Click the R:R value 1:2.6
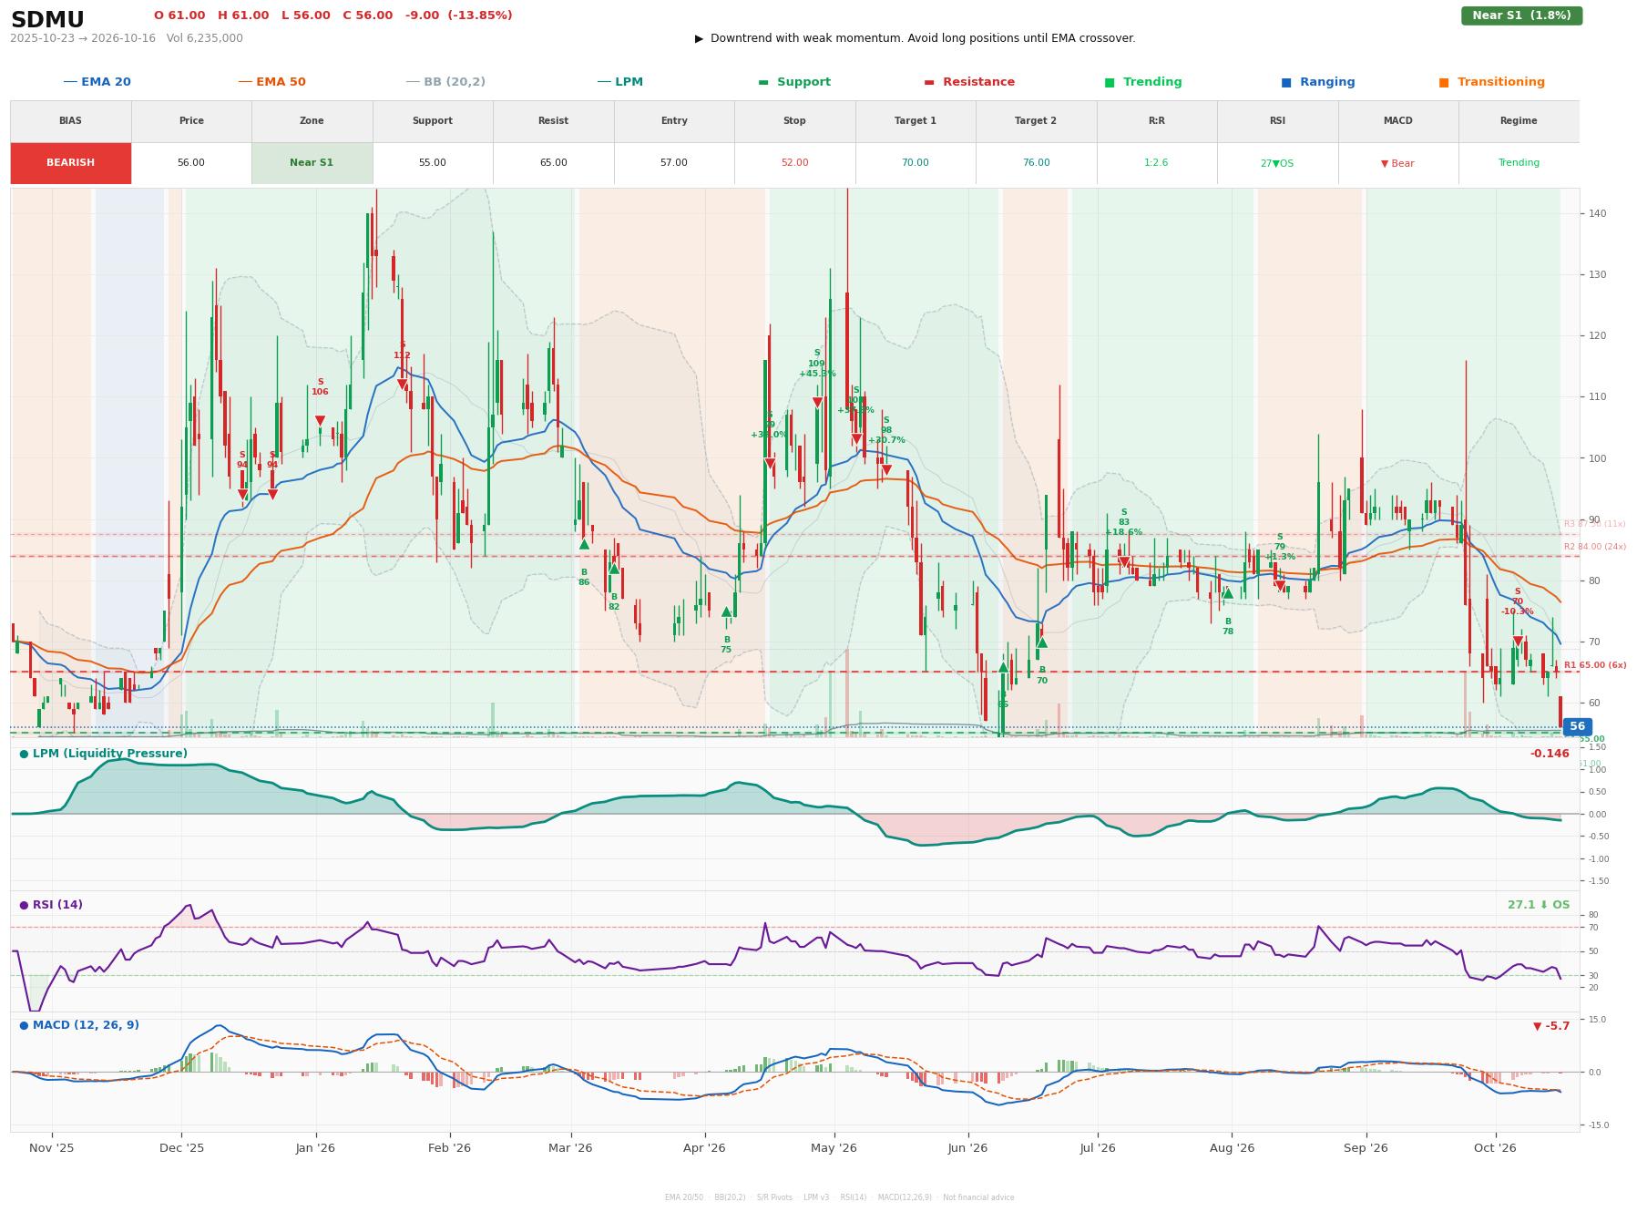 coord(1156,163)
